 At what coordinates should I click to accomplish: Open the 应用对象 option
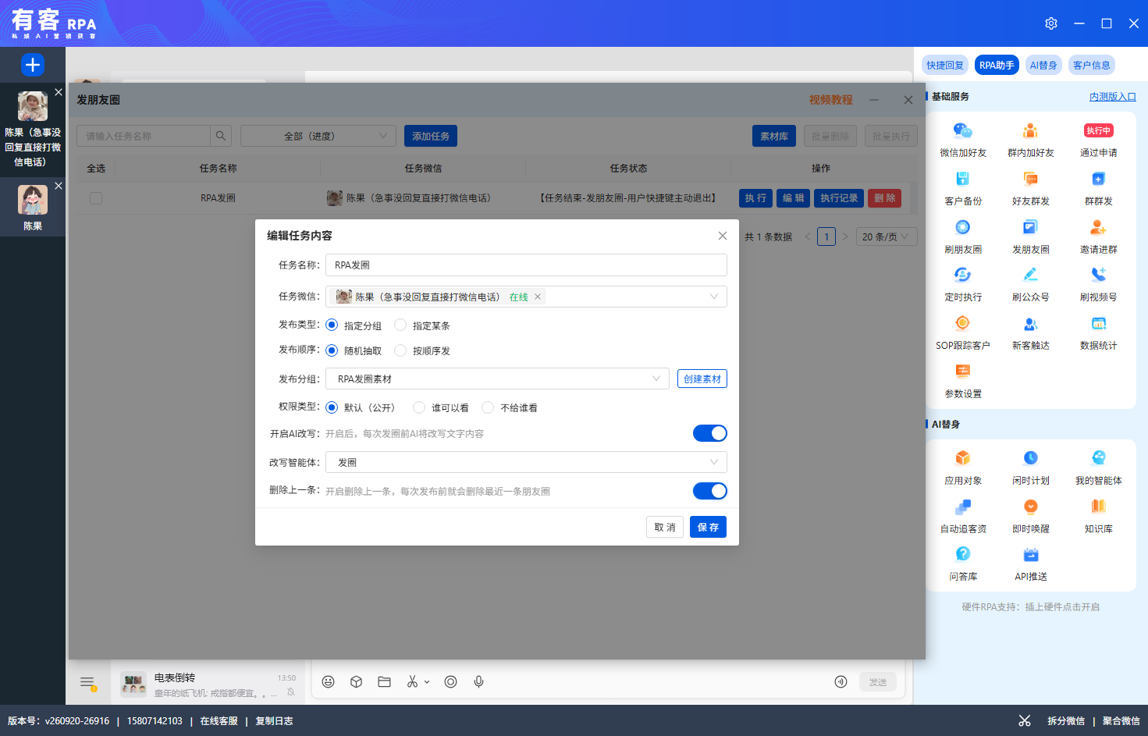[x=963, y=468]
